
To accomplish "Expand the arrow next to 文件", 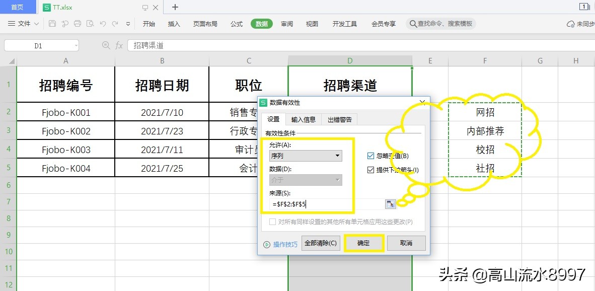I will click(x=36, y=24).
